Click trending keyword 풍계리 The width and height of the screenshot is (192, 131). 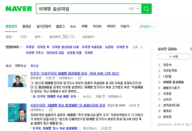[x=167, y=111]
